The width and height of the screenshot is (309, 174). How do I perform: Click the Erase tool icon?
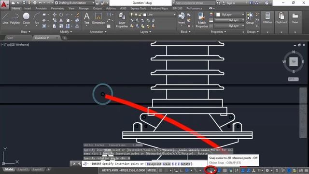77,14
